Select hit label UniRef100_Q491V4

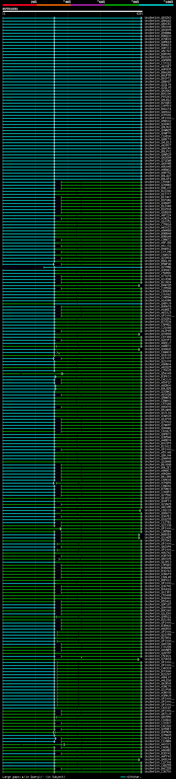click(x=158, y=759)
